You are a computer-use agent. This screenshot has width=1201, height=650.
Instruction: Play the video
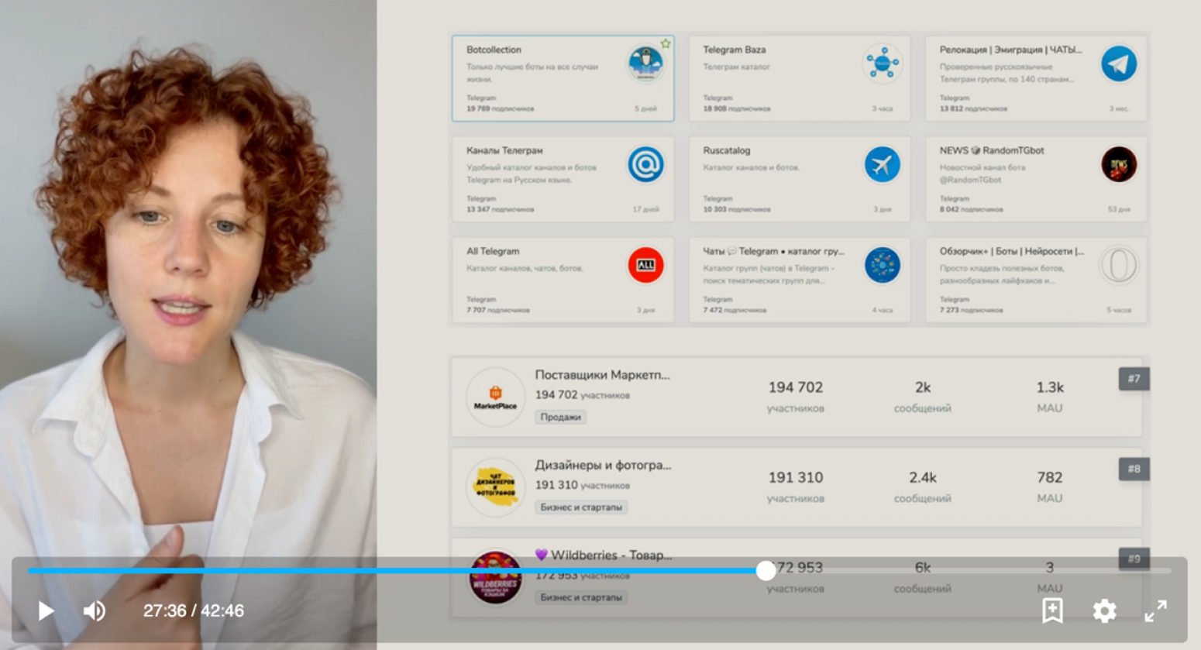(x=46, y=610)
